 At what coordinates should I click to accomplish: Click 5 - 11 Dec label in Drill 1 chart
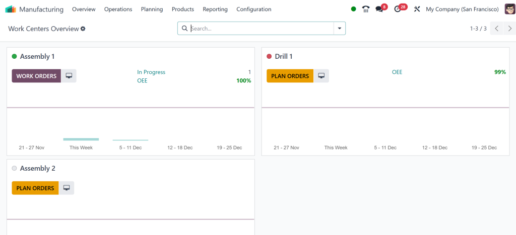385,148
